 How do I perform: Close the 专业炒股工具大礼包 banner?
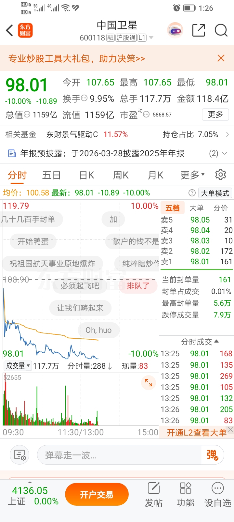[221, 58]
